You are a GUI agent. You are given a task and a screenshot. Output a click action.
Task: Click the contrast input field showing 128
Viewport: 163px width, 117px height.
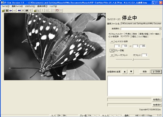click(x=125, y=46)
